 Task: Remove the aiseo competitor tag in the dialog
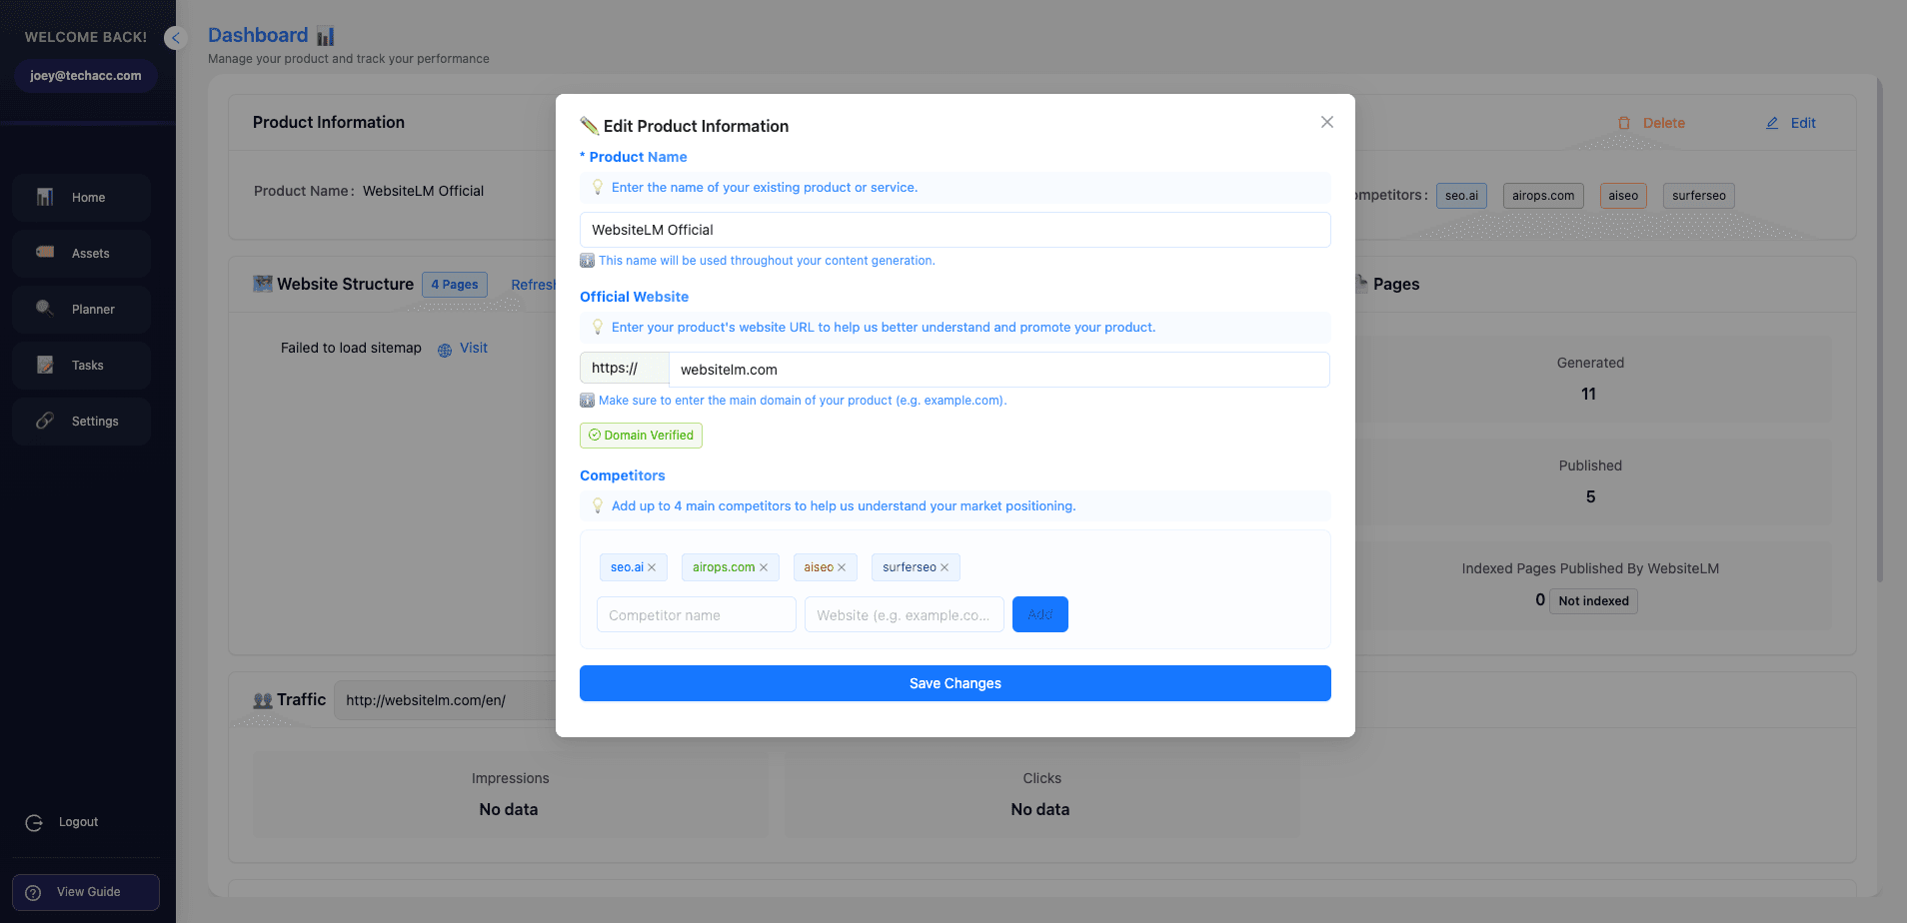(842, 567)
